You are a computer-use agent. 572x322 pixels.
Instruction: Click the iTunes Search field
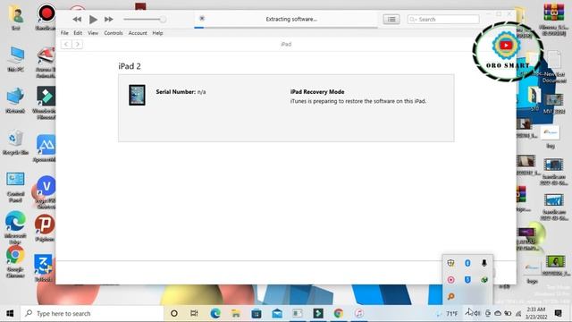click(443, 20)
